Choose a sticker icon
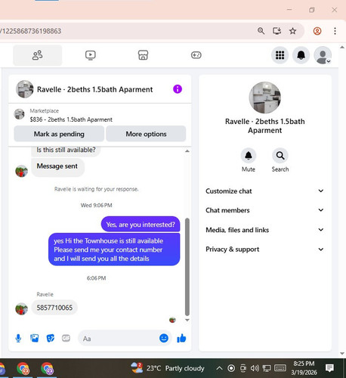 pyautogui.click(x=51, y=338)
